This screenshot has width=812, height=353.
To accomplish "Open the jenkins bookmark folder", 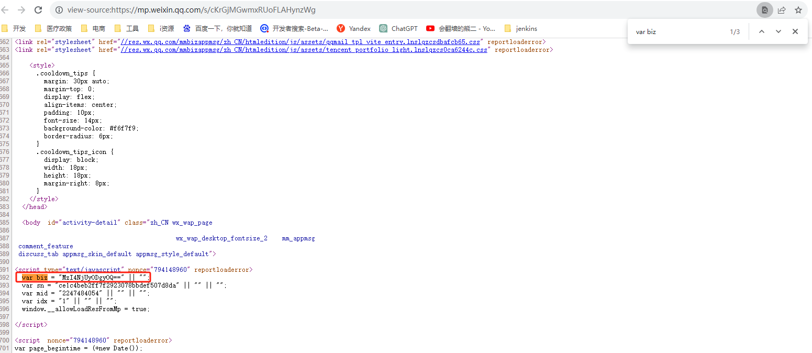I will coord(521,29).
